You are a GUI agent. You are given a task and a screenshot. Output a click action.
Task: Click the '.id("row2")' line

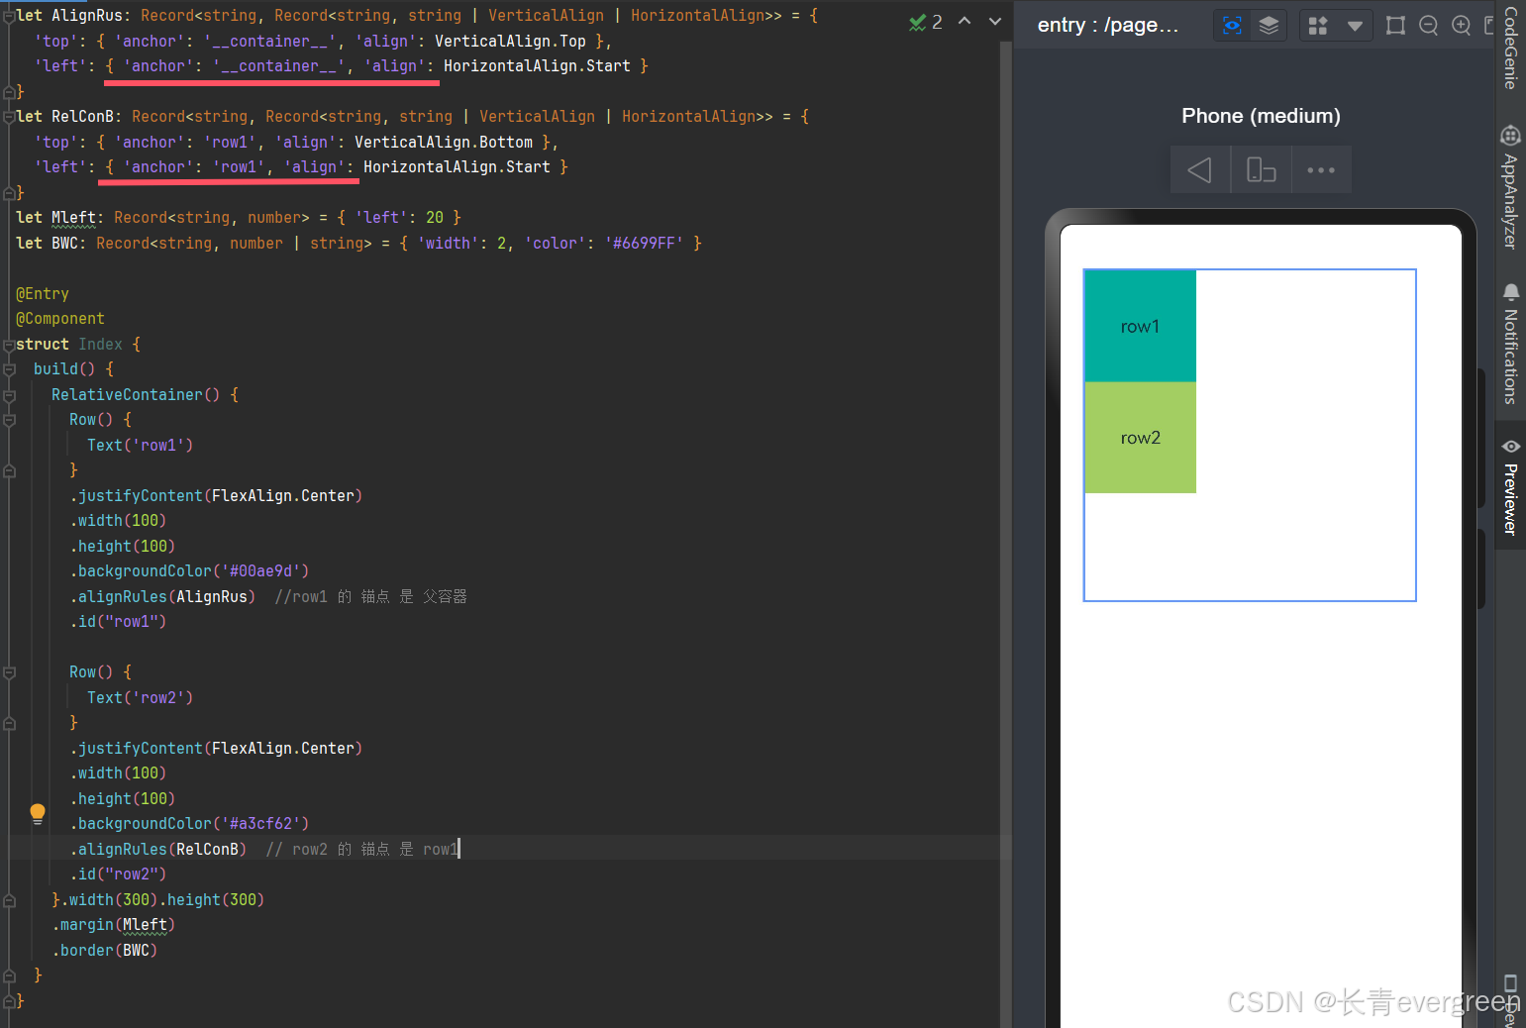pyautogui.click(x=118, y=874)
